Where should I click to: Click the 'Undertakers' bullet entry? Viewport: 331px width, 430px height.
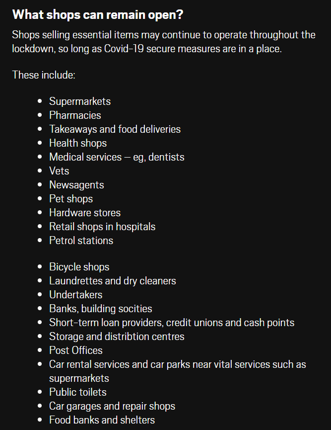click(x=76, y=295)
